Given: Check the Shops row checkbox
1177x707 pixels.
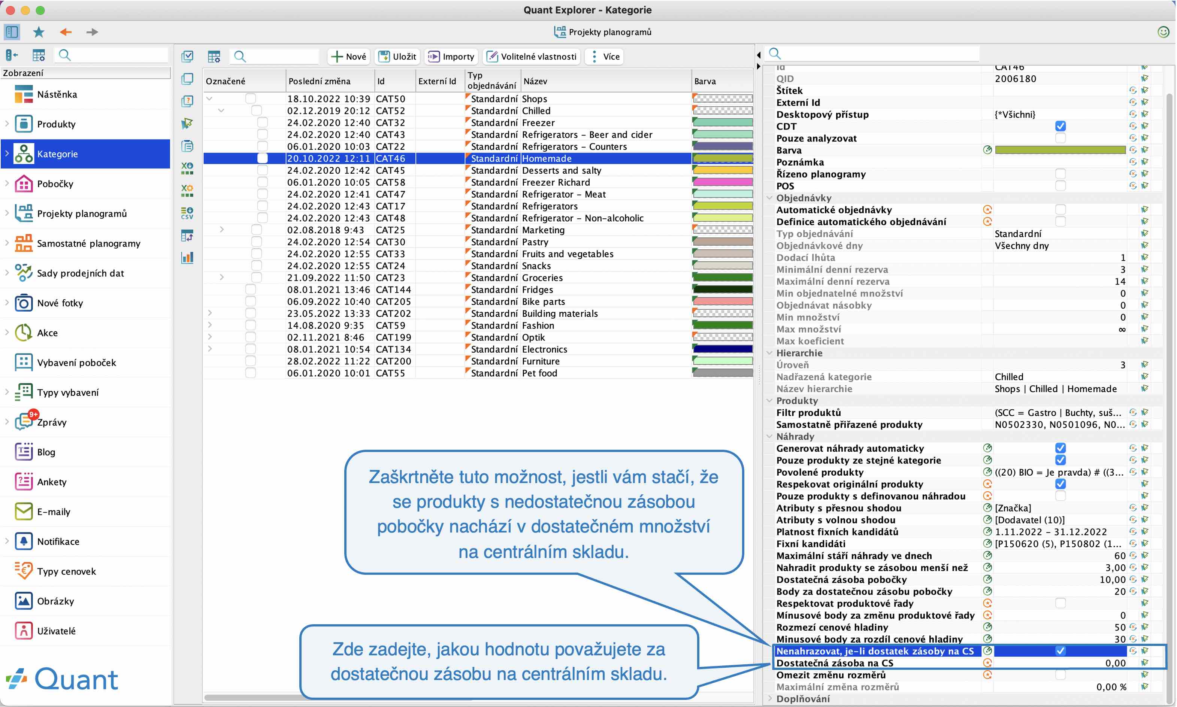Looking at the screenshot, I should [251, 98].
